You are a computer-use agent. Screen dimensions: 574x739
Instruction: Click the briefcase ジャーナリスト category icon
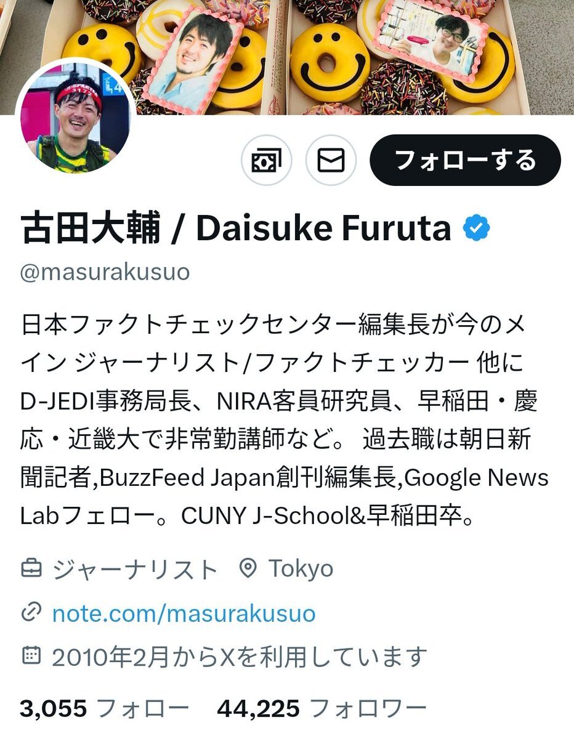pos(31,568)
